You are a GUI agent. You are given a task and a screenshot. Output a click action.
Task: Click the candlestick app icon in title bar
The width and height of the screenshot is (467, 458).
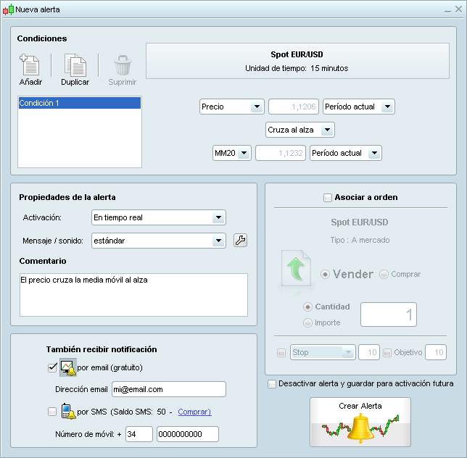[x=9, y=10]
